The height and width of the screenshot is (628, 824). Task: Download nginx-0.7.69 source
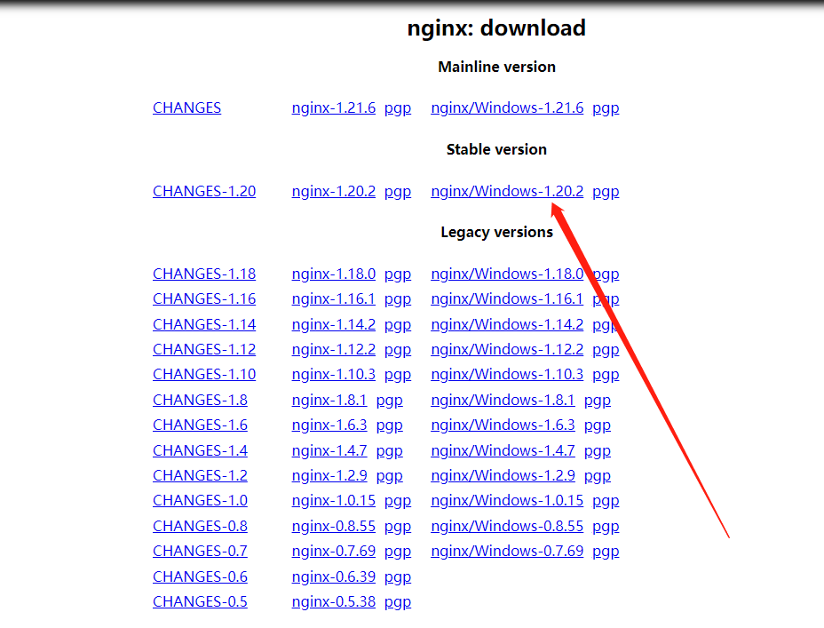tap(334, 551)
